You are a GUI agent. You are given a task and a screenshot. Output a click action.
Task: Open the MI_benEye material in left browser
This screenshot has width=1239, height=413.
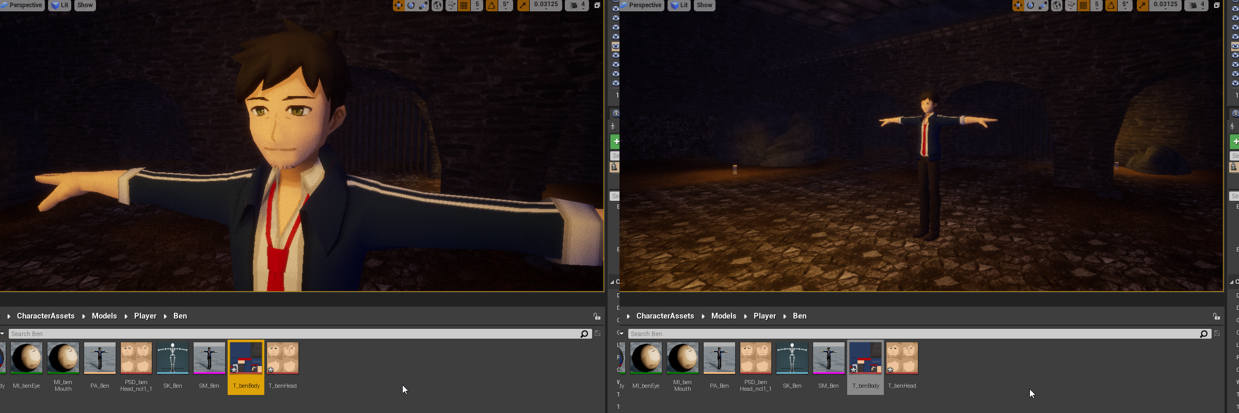(x=26, y=366)
